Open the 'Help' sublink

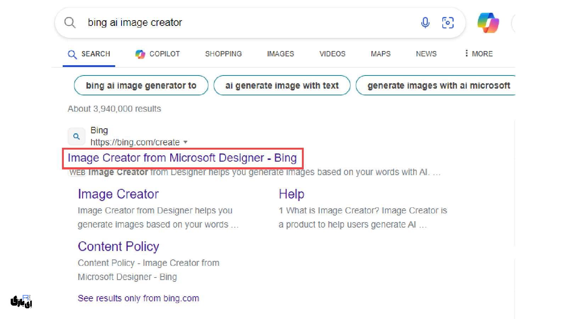[x=291, y=194]
